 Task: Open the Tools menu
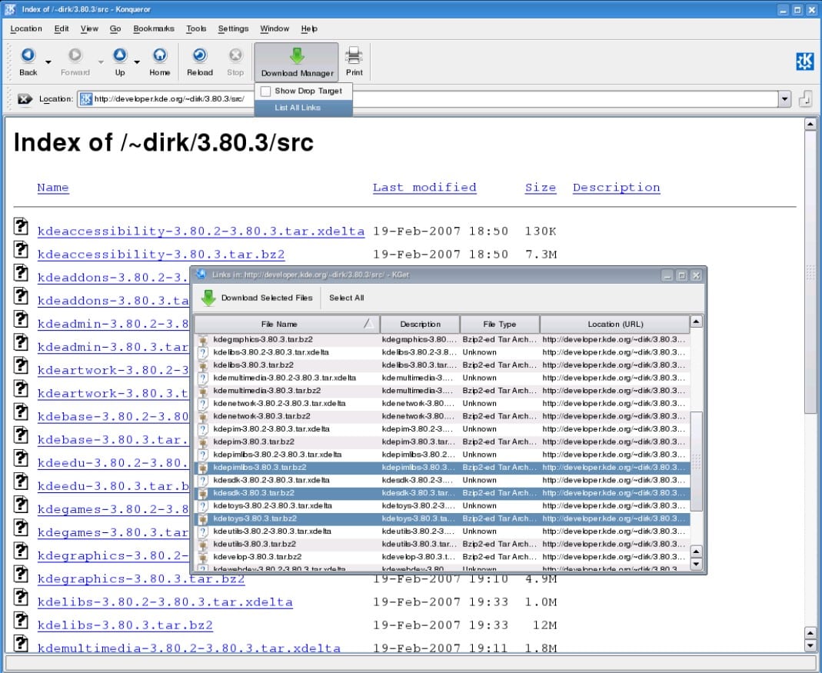click(x=196, y=29)
